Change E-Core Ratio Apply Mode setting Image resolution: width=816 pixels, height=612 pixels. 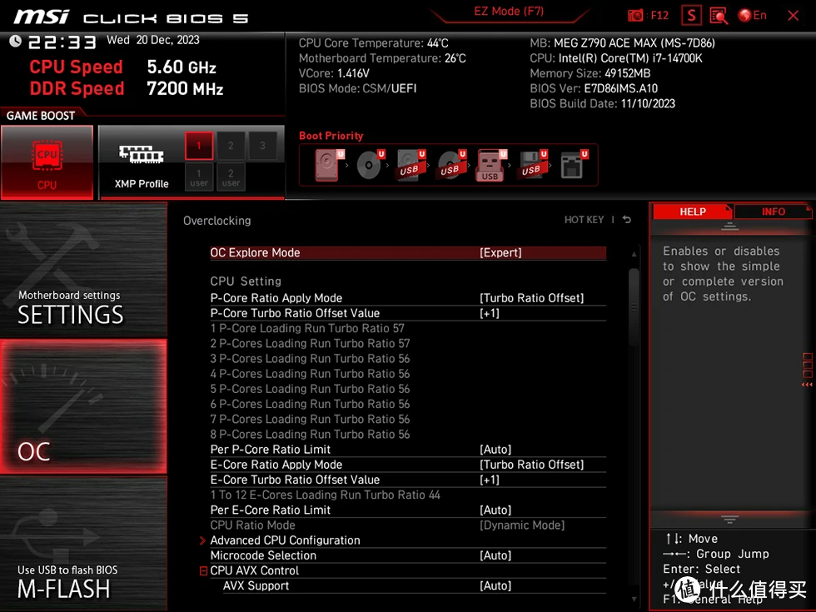(408, 465)
